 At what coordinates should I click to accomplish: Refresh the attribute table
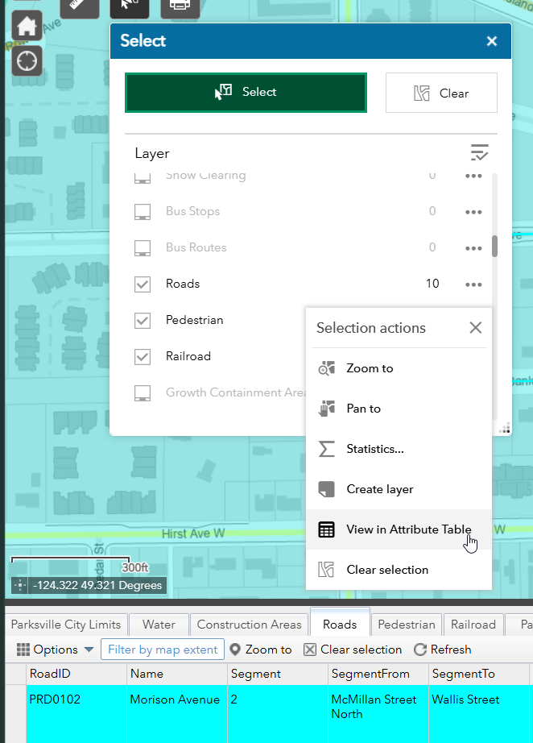click(442, 650)
